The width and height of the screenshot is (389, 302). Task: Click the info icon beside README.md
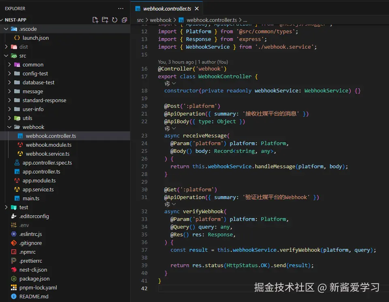click(14, 297)
